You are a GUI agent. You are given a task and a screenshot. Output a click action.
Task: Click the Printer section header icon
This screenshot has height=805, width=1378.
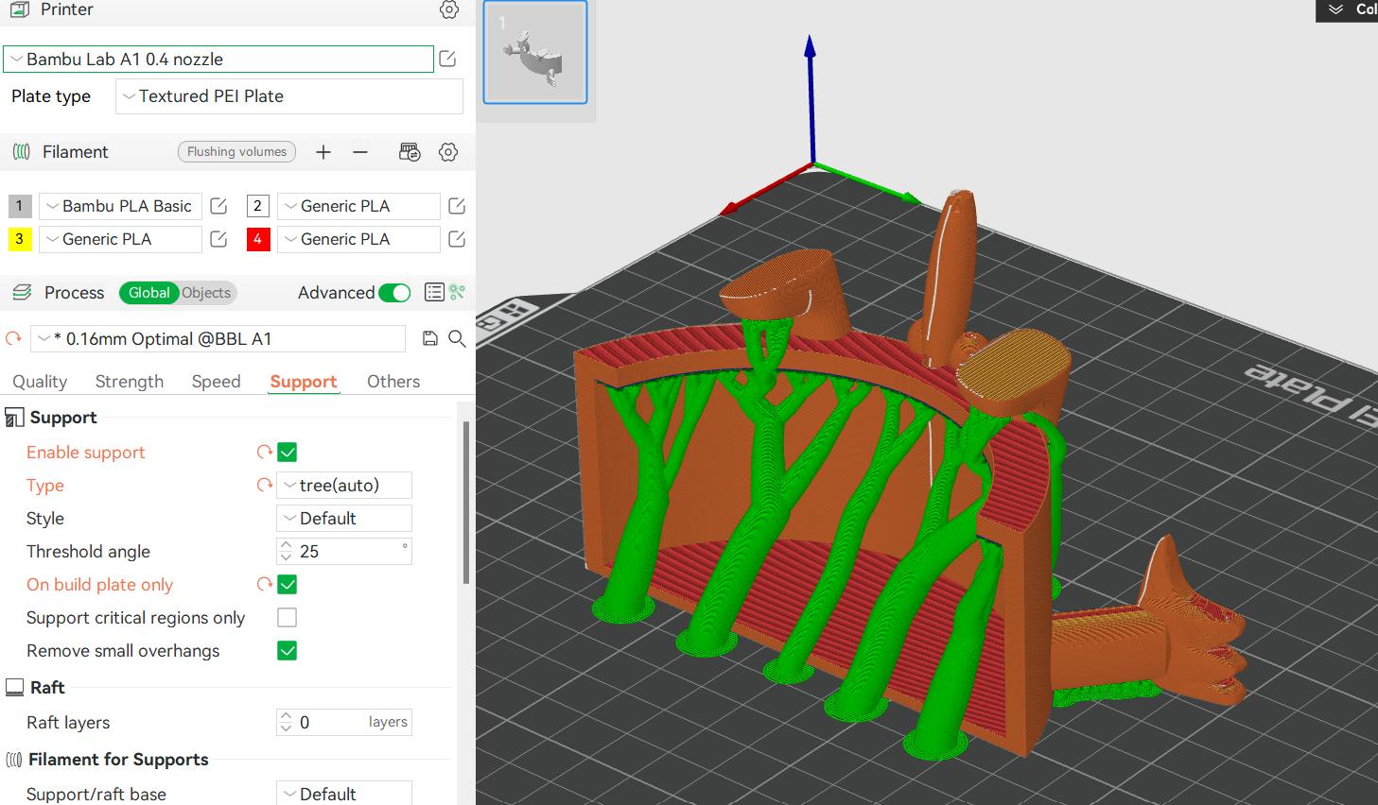coord(19,9)
